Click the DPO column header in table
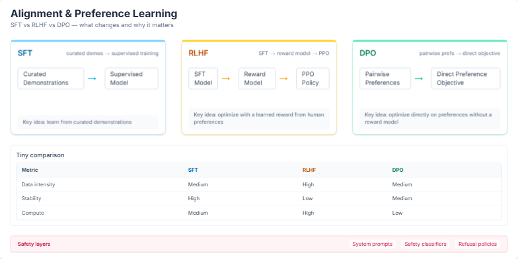Viewport: 518px width, 259px height. (398, 170)
